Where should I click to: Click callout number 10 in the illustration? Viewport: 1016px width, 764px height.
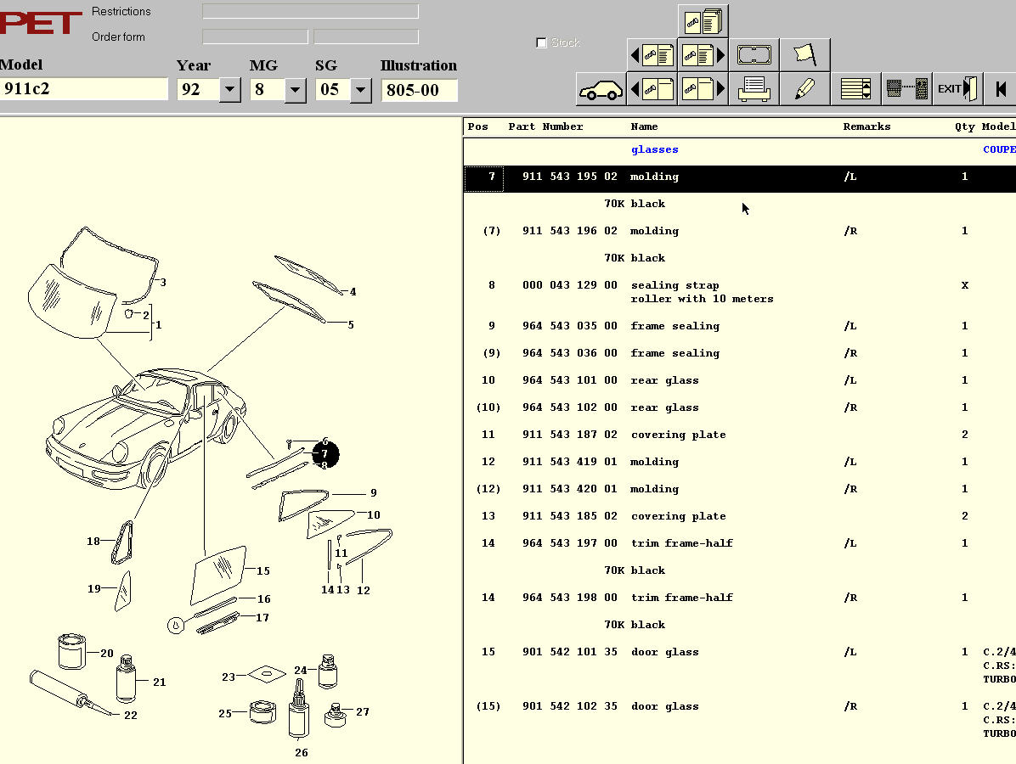pyautogui.click(x=374, y=515)
